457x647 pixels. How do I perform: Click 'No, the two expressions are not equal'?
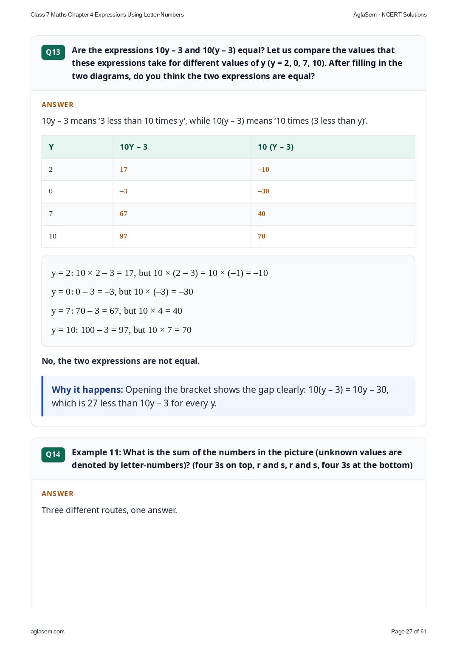(121, 361)
